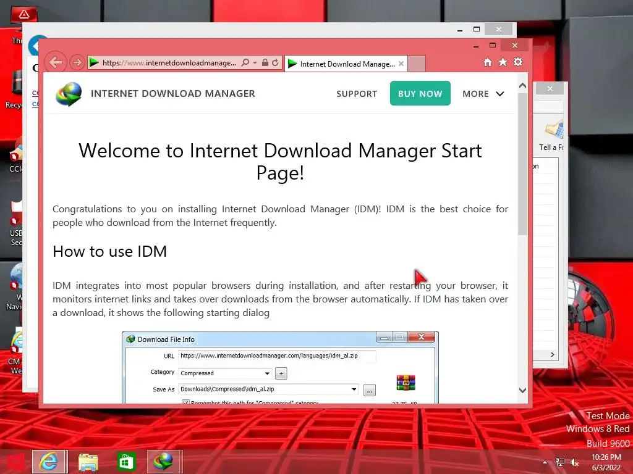Open browser Tools gear icon
Screen dimensions: 633x474
(518, 62)
